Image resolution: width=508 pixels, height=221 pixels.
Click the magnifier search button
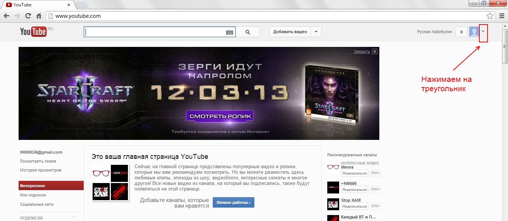248,32
